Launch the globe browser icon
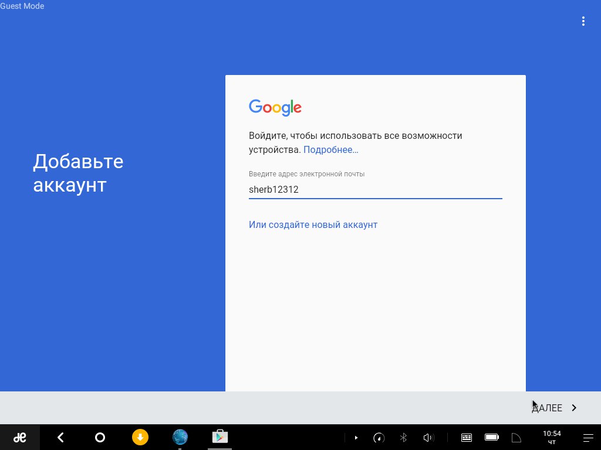 click(x=180, y=437)
